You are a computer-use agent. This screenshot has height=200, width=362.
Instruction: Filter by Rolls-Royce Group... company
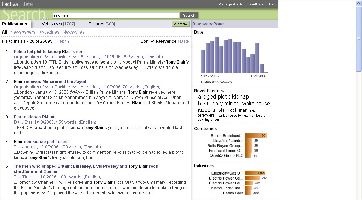click(225, 146)
